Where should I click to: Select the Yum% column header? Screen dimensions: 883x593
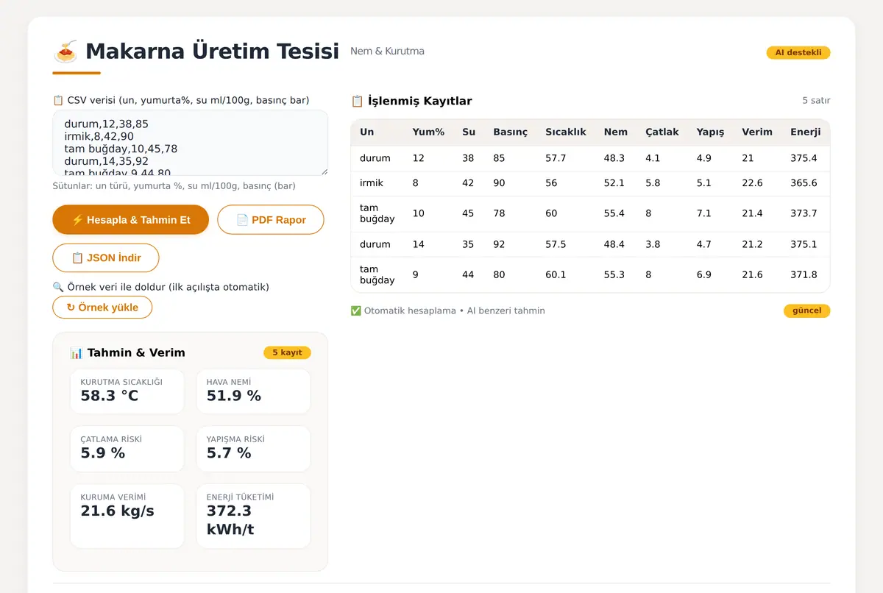coord(428,132)
